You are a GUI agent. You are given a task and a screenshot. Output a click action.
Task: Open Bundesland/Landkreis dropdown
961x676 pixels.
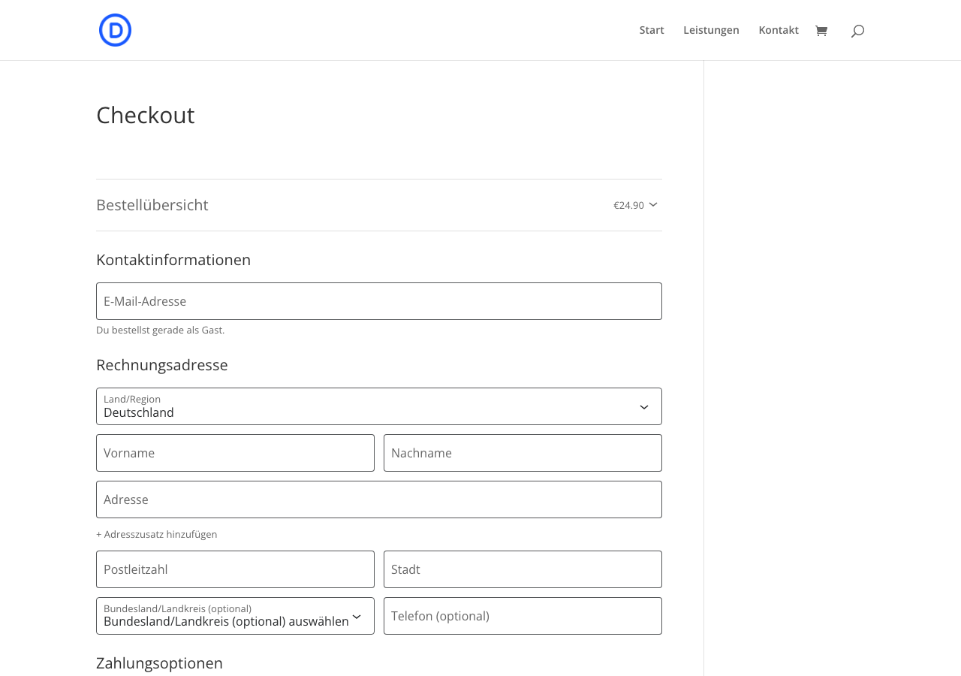[x=235, y=616]
